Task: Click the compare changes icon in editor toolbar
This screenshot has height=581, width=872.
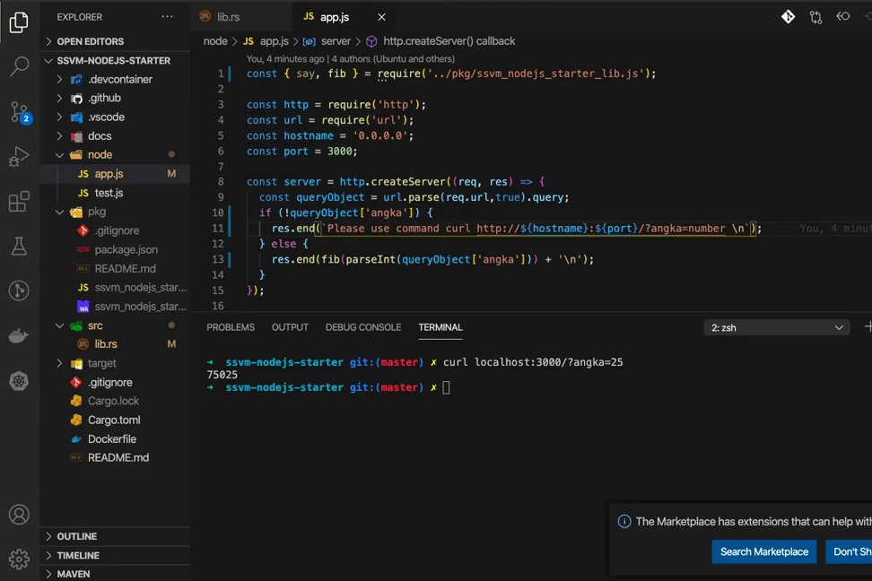Action: [815, 17]
